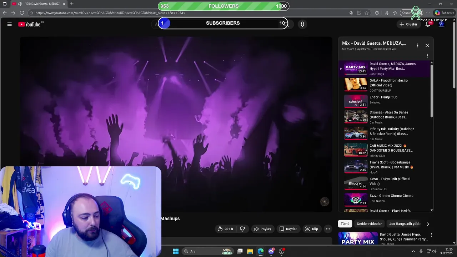Click the Oturum sign-in profile button

pos(411,13)
